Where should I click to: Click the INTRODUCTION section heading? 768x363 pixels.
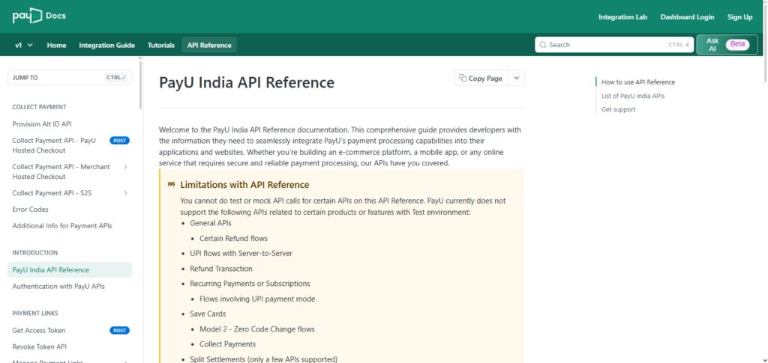[34, 253]
